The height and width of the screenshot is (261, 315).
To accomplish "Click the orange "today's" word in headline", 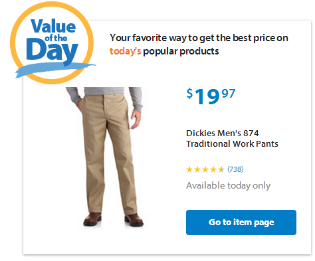I will coord(125,51).
